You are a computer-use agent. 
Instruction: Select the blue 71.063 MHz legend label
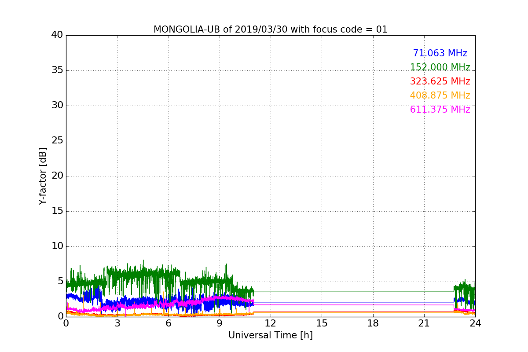[x=440, y=53]
